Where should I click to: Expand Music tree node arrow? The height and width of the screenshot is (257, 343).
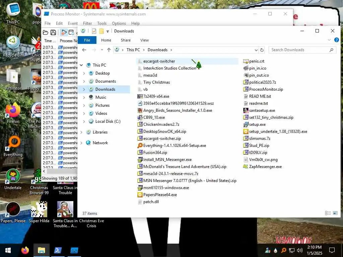click(x=84, y=97)
